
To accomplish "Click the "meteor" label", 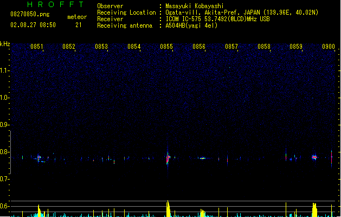I will click(x=77, y=17).
